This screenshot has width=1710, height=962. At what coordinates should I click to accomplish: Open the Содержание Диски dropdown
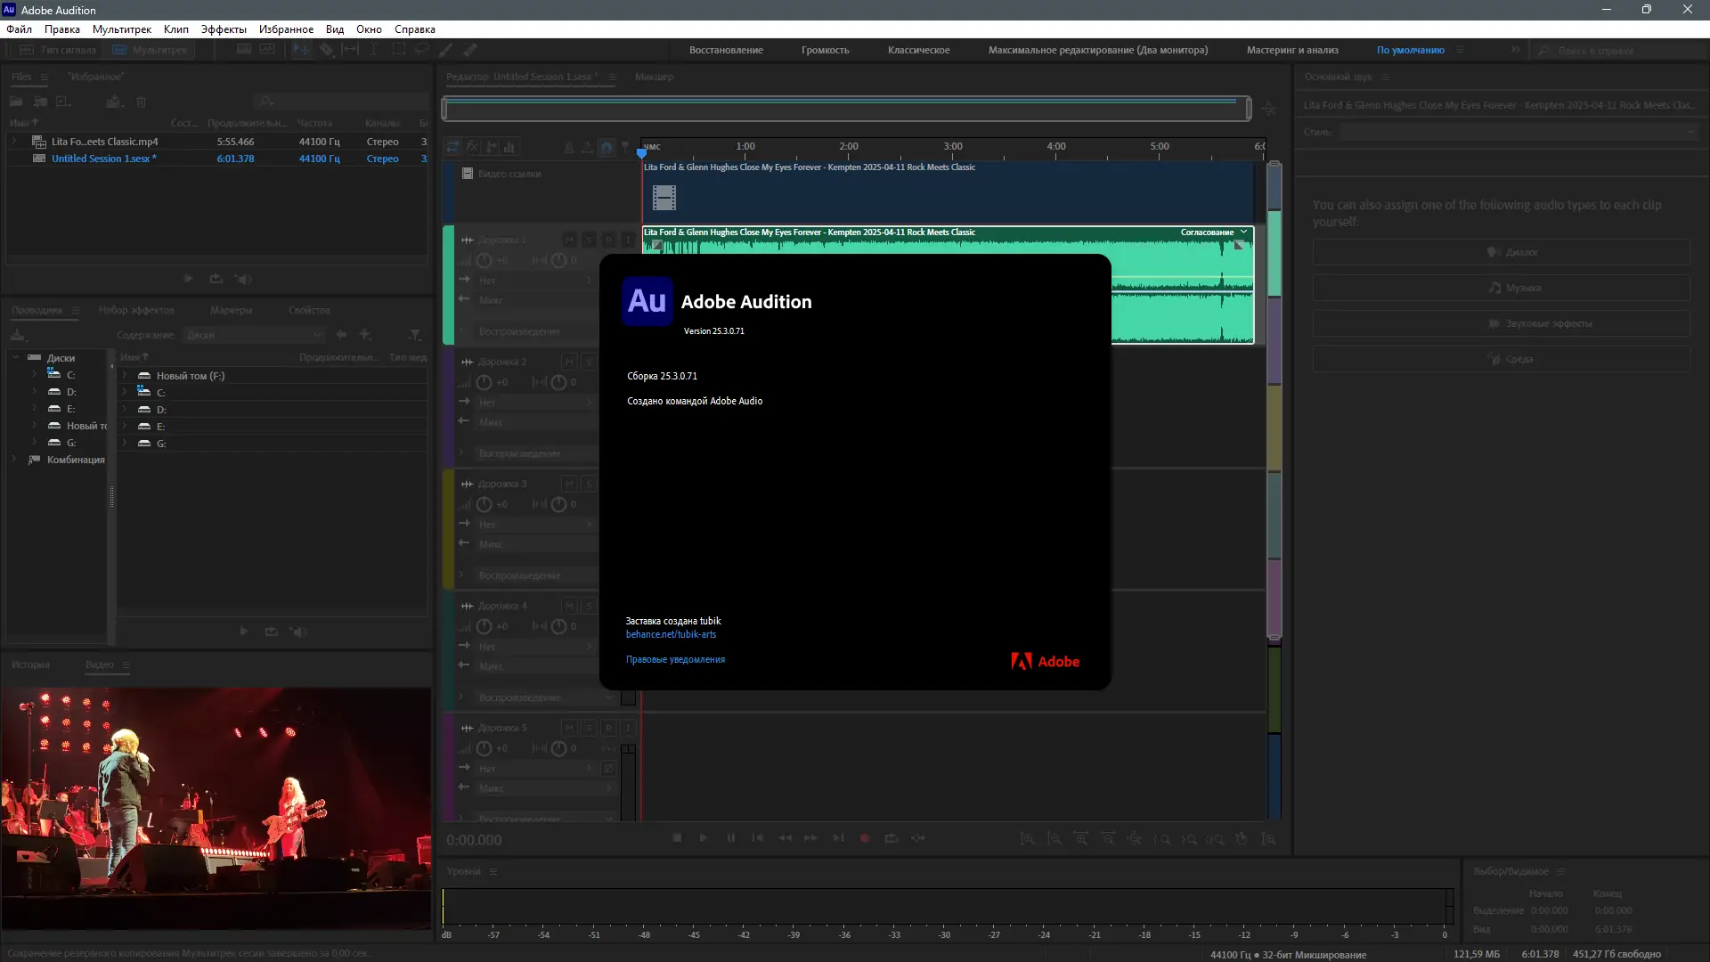point(254,335)
